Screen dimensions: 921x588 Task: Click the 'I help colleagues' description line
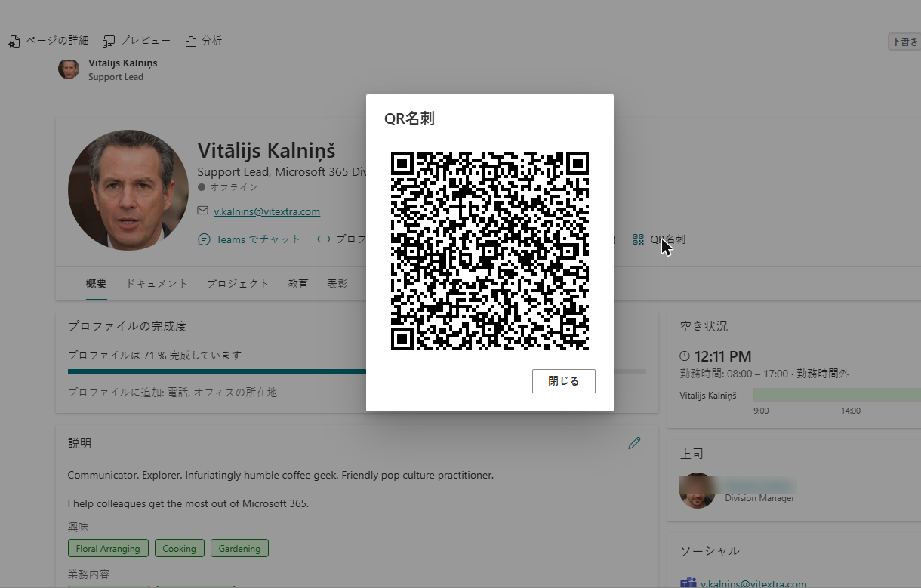pyautogui.click(x=188, y=503)
